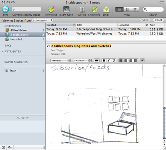Align text left
Screen dimensions: 166x150
121,60
